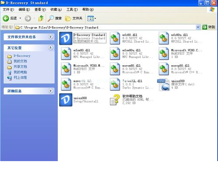Select the Microsoft.VC80.M... manifest icon
The height and width of the screenshot is (169, 218).
[x=66, y=69]
